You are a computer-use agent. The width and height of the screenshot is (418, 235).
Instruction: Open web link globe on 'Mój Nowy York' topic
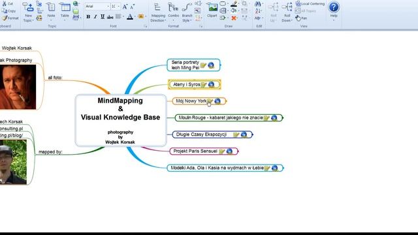(x=217, y=101)
